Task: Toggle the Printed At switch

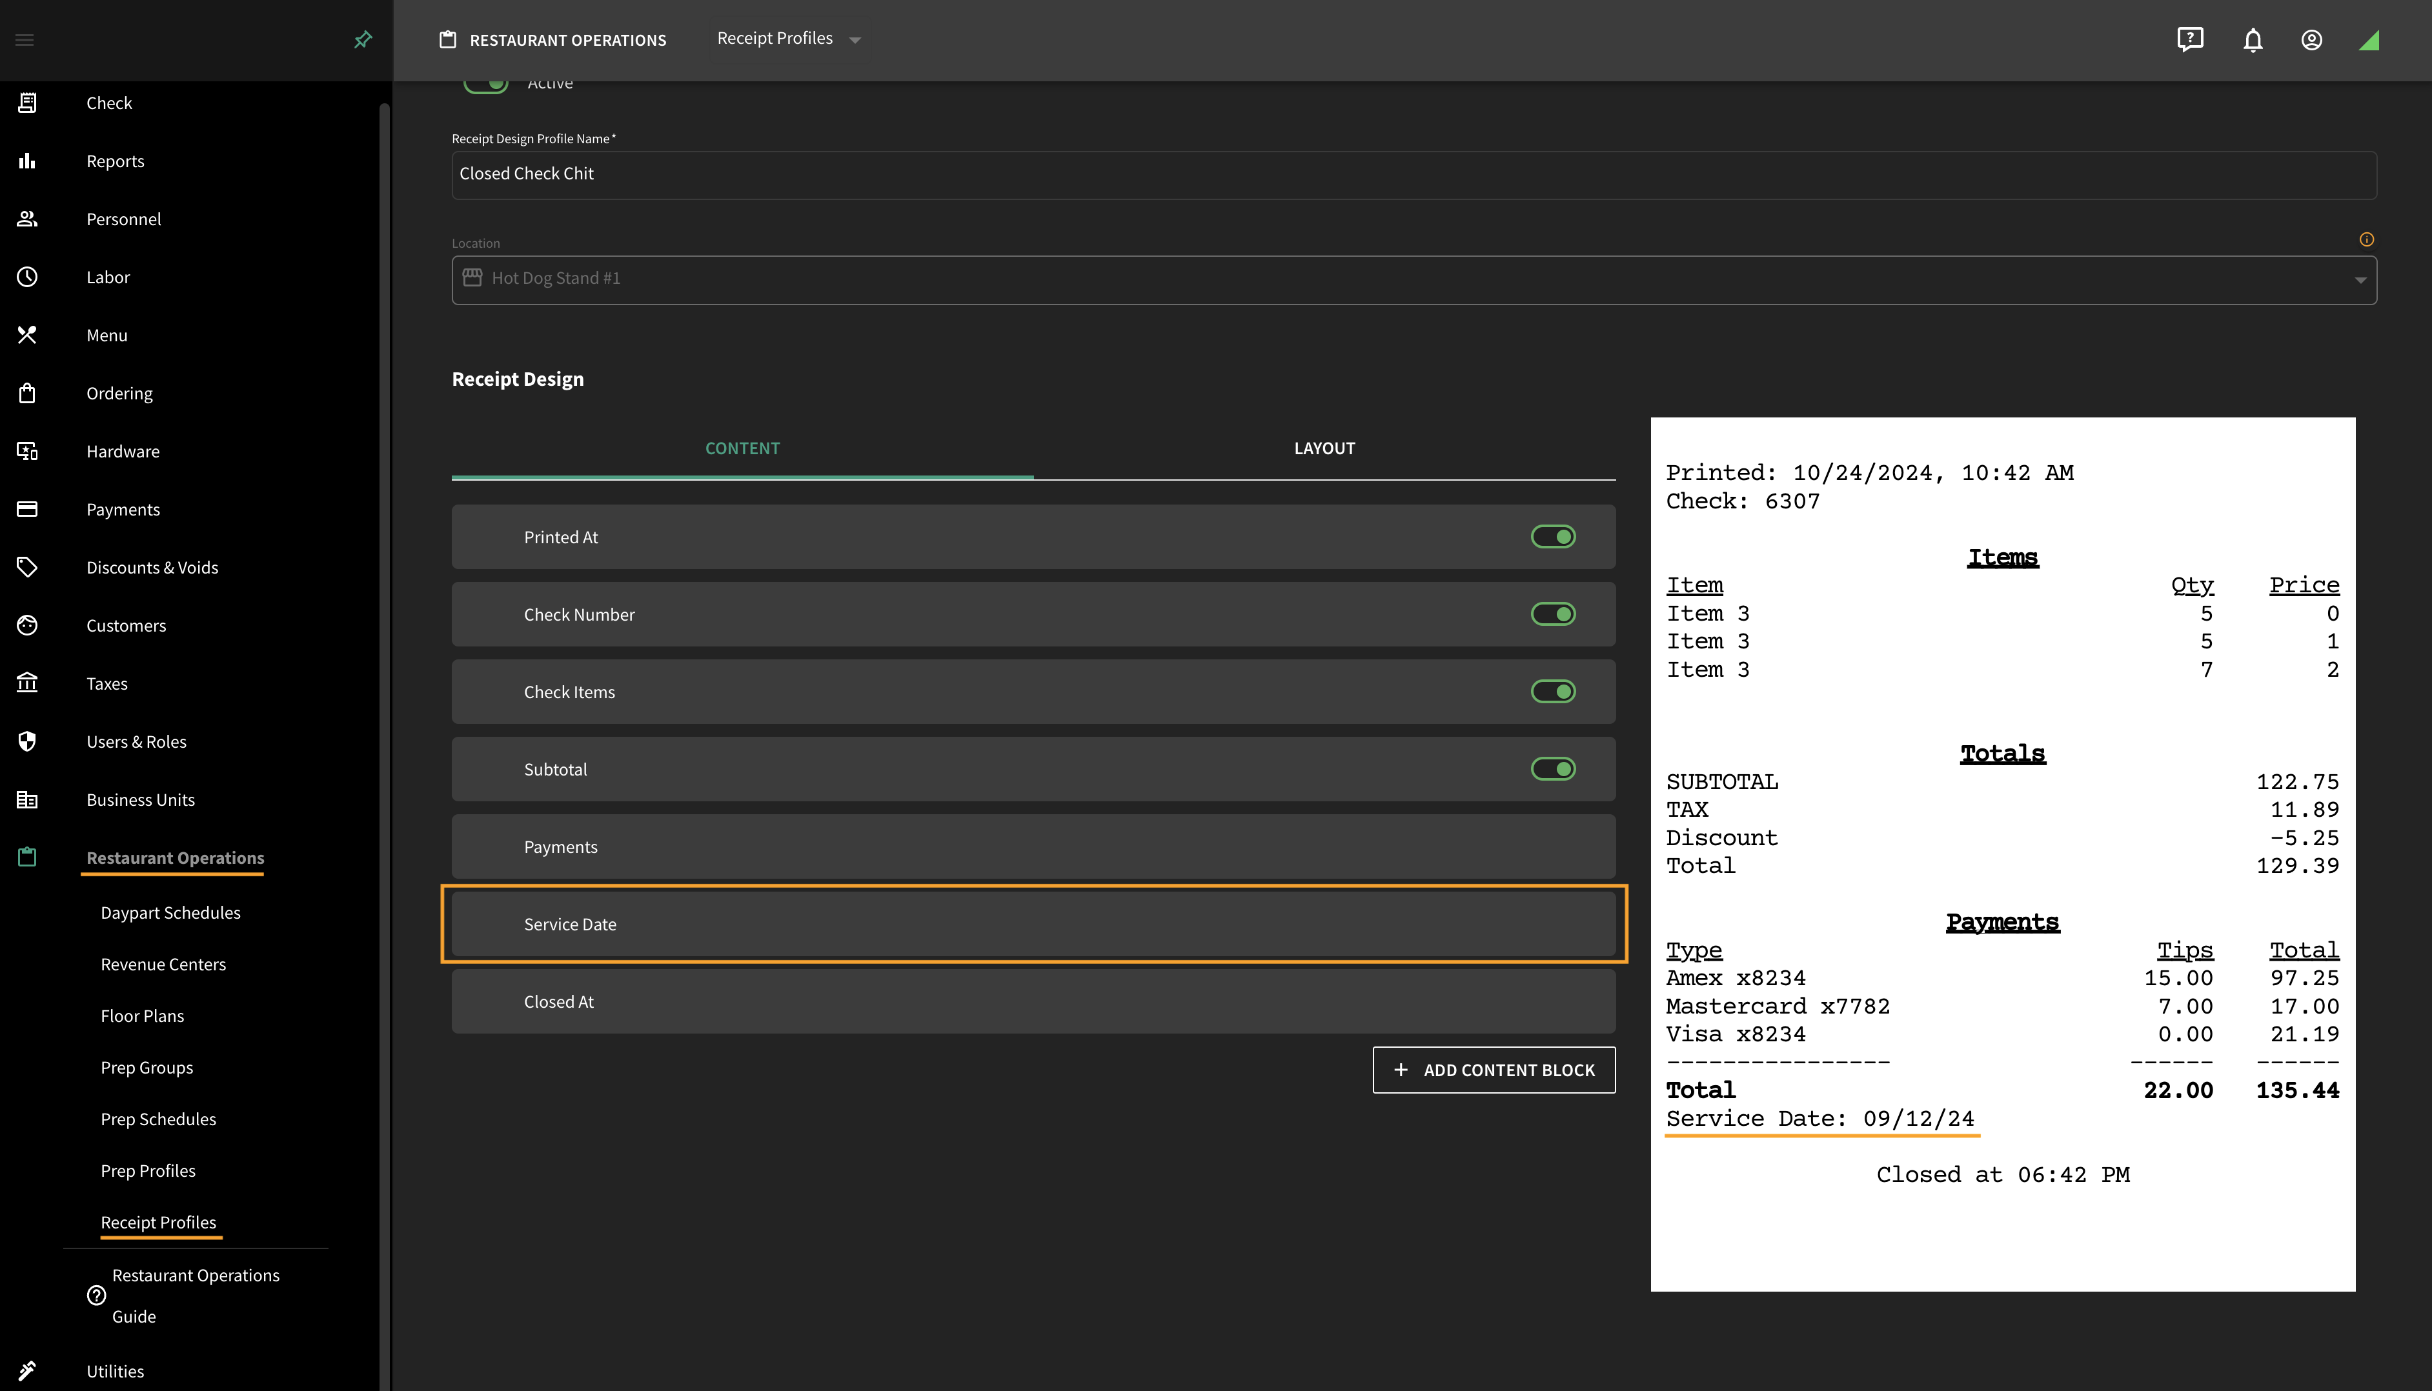Action: pyautogui.click(x=1554, y=537)
